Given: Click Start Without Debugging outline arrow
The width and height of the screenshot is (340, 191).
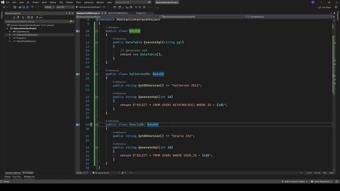Looking at the screenshot, I should point(104,7).
